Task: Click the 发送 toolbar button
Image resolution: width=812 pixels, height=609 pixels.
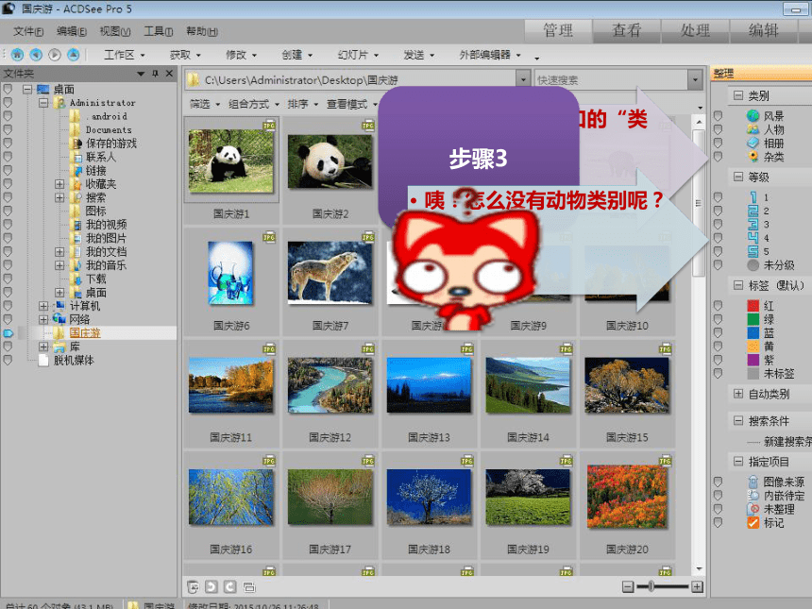Action: 419,55
